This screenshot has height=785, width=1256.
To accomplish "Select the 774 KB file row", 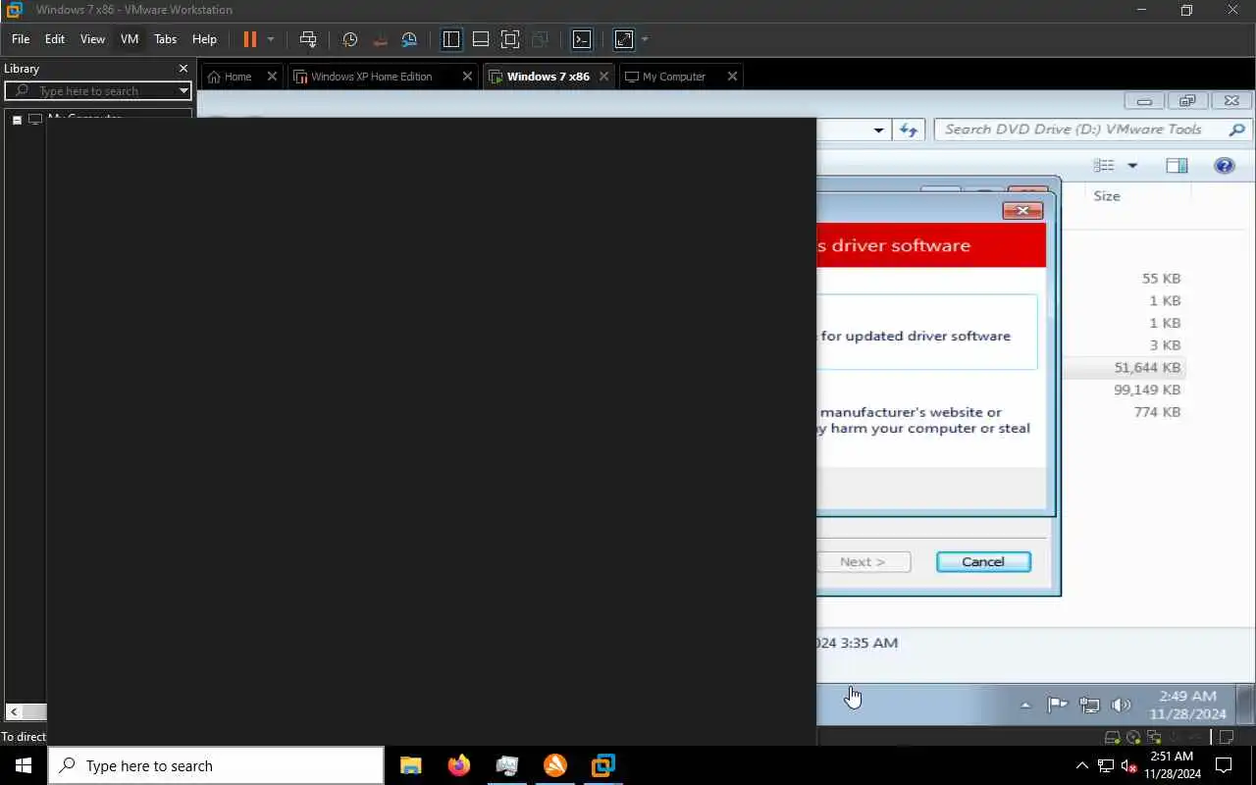I will [1156, 412].
